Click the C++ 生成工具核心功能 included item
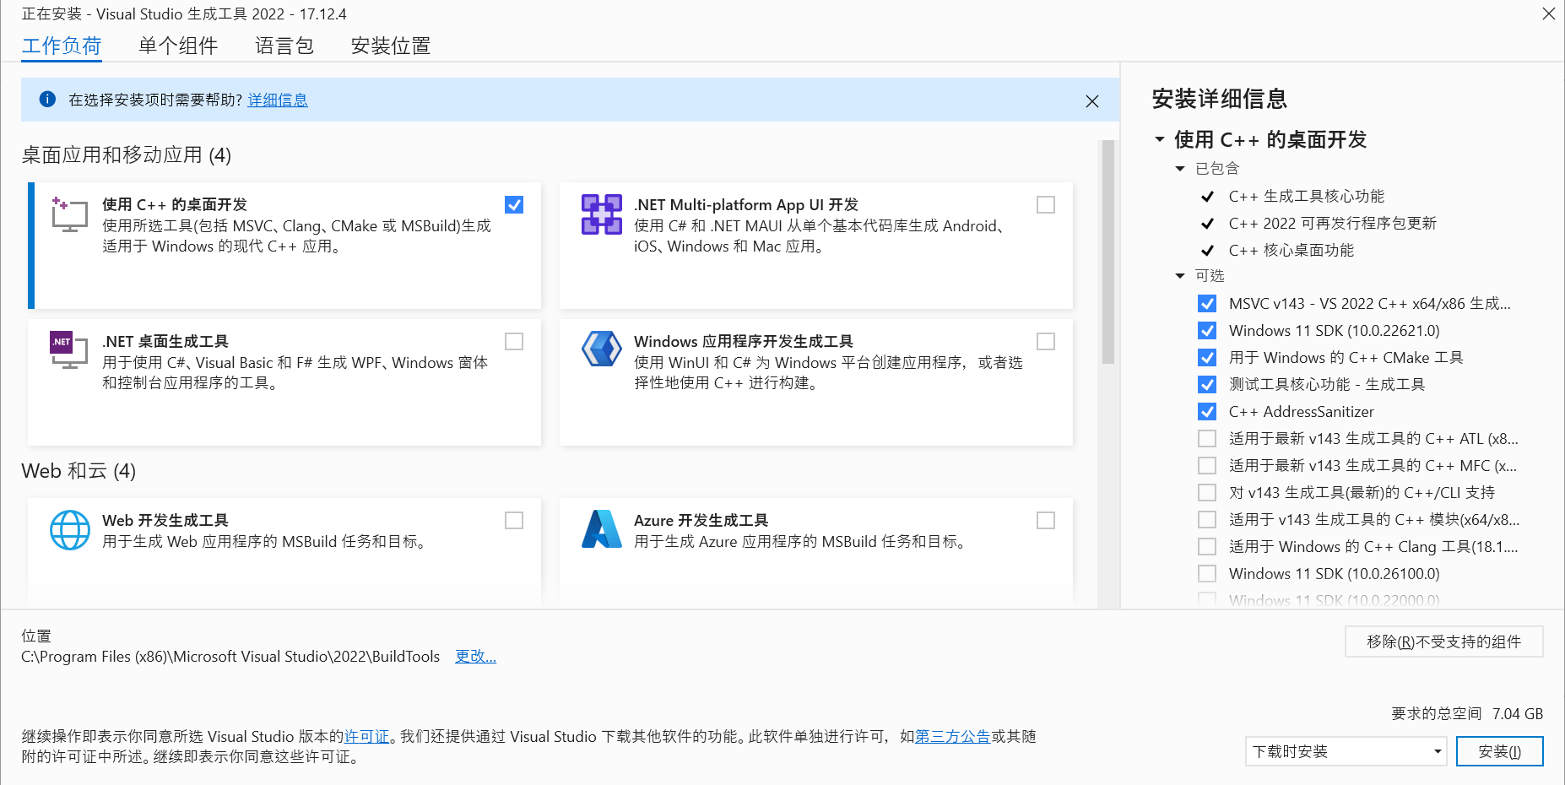This screenshot has width=1565, height=785. pos(1307,196)
